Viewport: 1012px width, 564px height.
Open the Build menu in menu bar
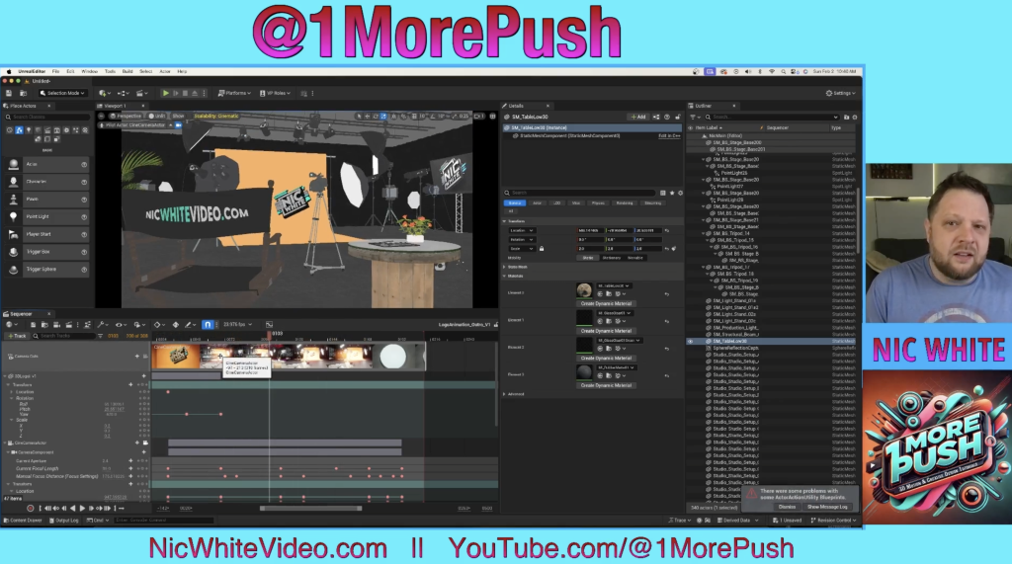127,71
